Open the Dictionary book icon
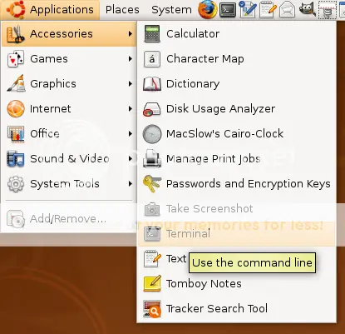345x334 pixels. [152, 84]
